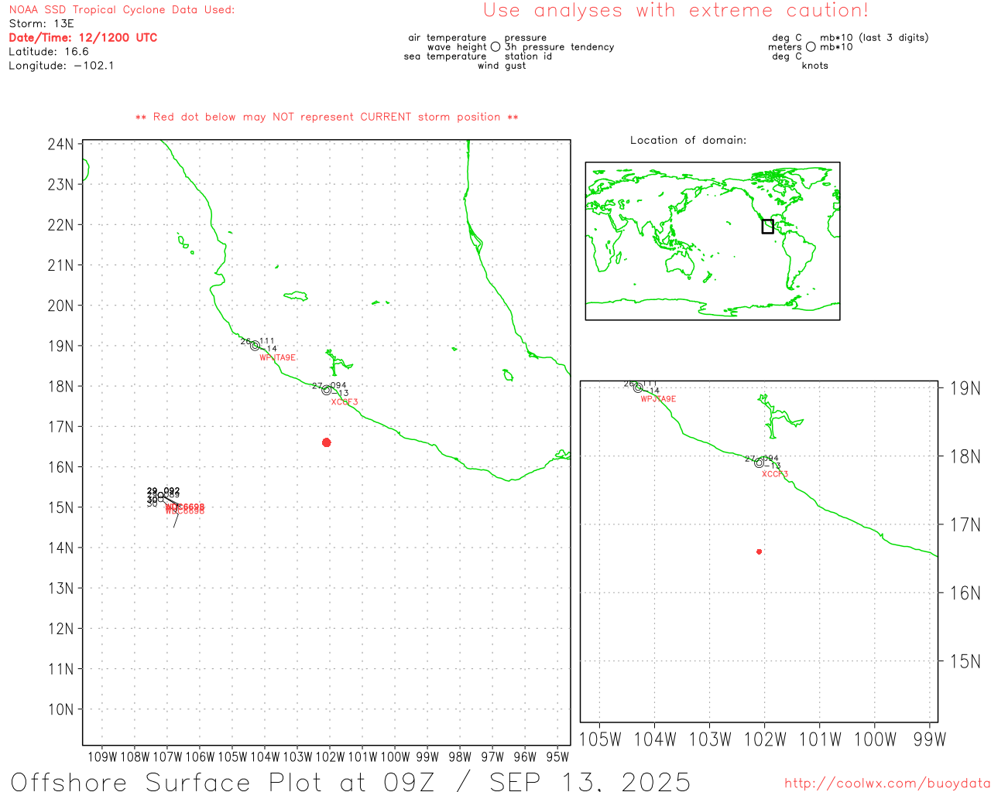Click the world locator map thumbnail

pos(712,241)
